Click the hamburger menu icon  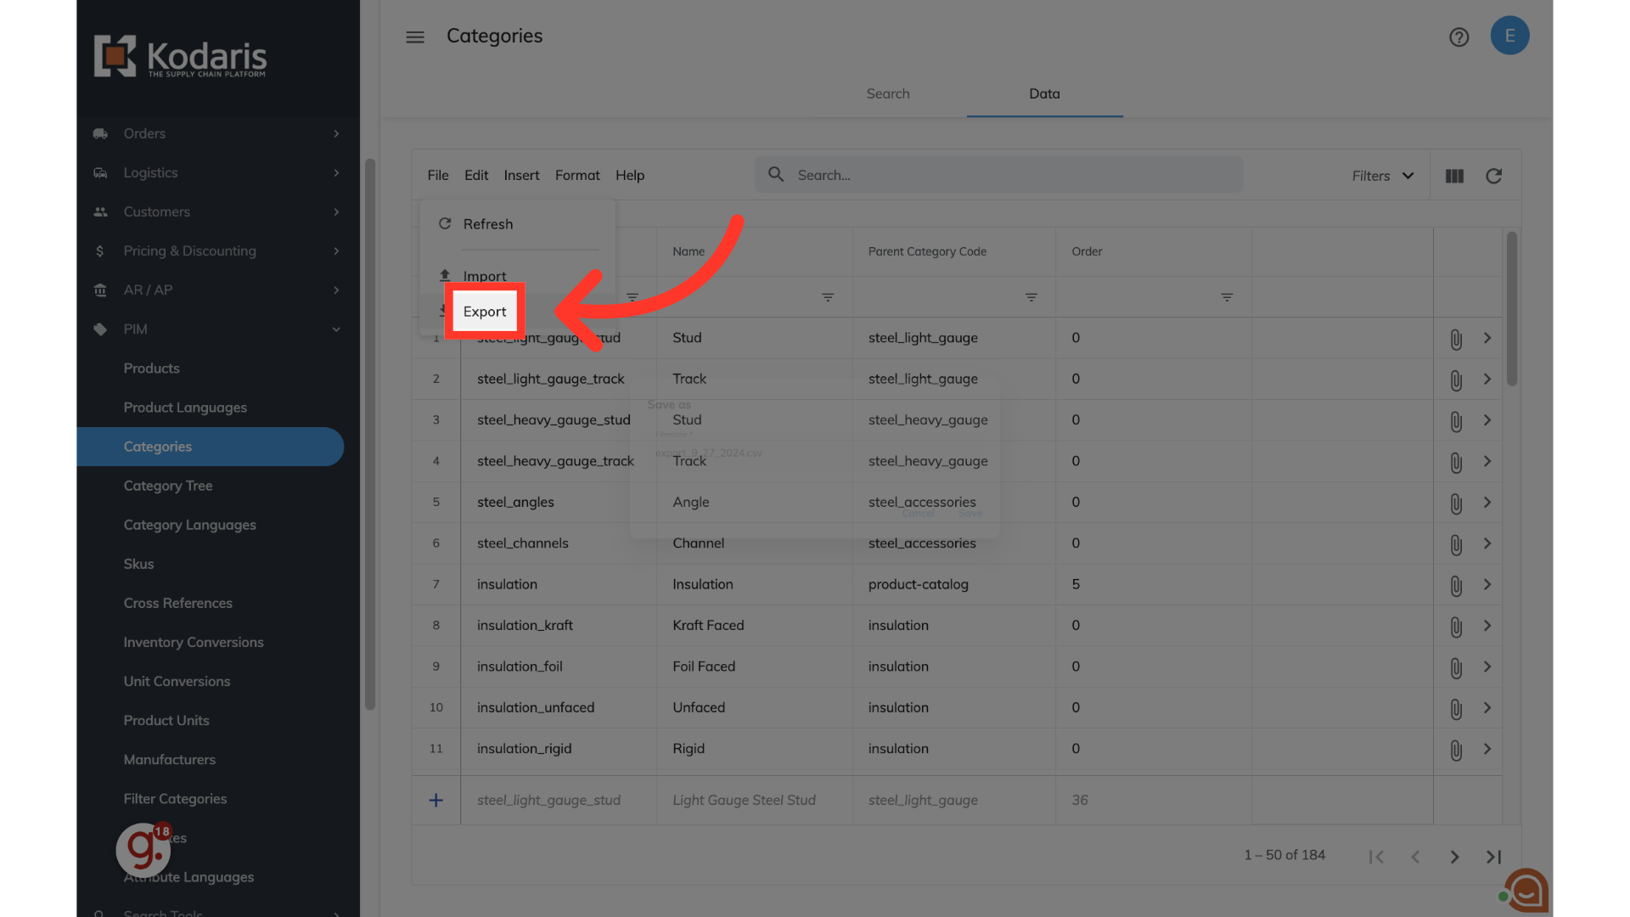tap(414, 37)
